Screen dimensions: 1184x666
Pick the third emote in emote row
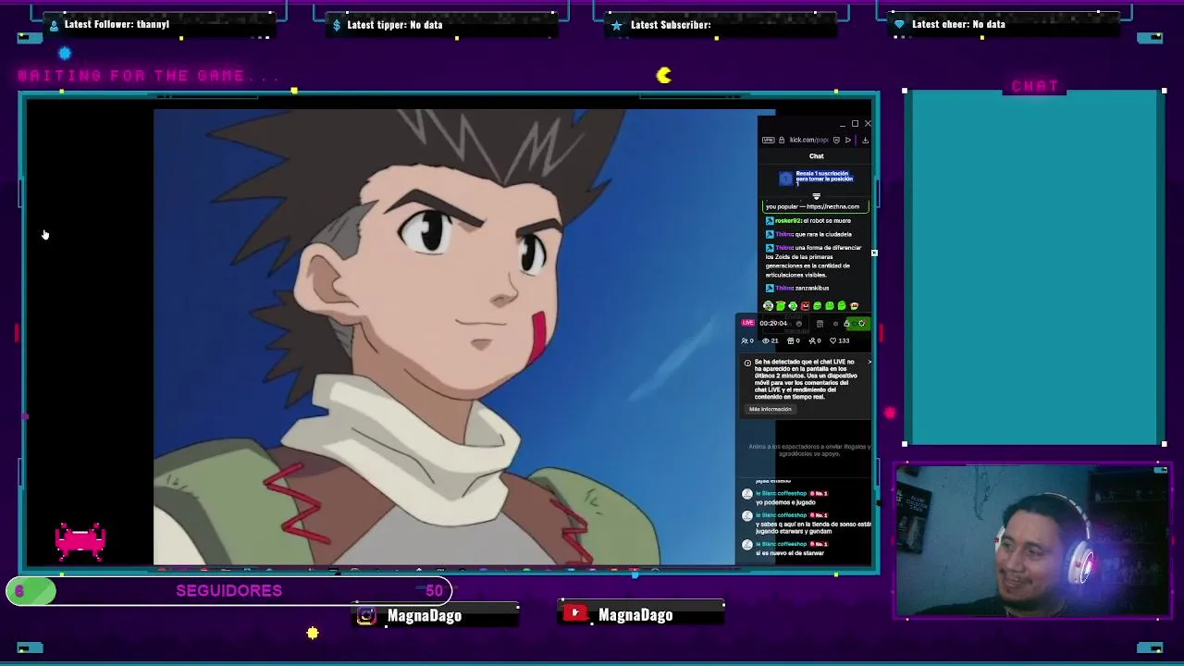pos(793,305)
